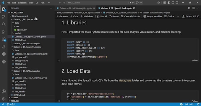Restart the notebook kernel
This screenshot has width=201, height=106.
coord(114,16)
